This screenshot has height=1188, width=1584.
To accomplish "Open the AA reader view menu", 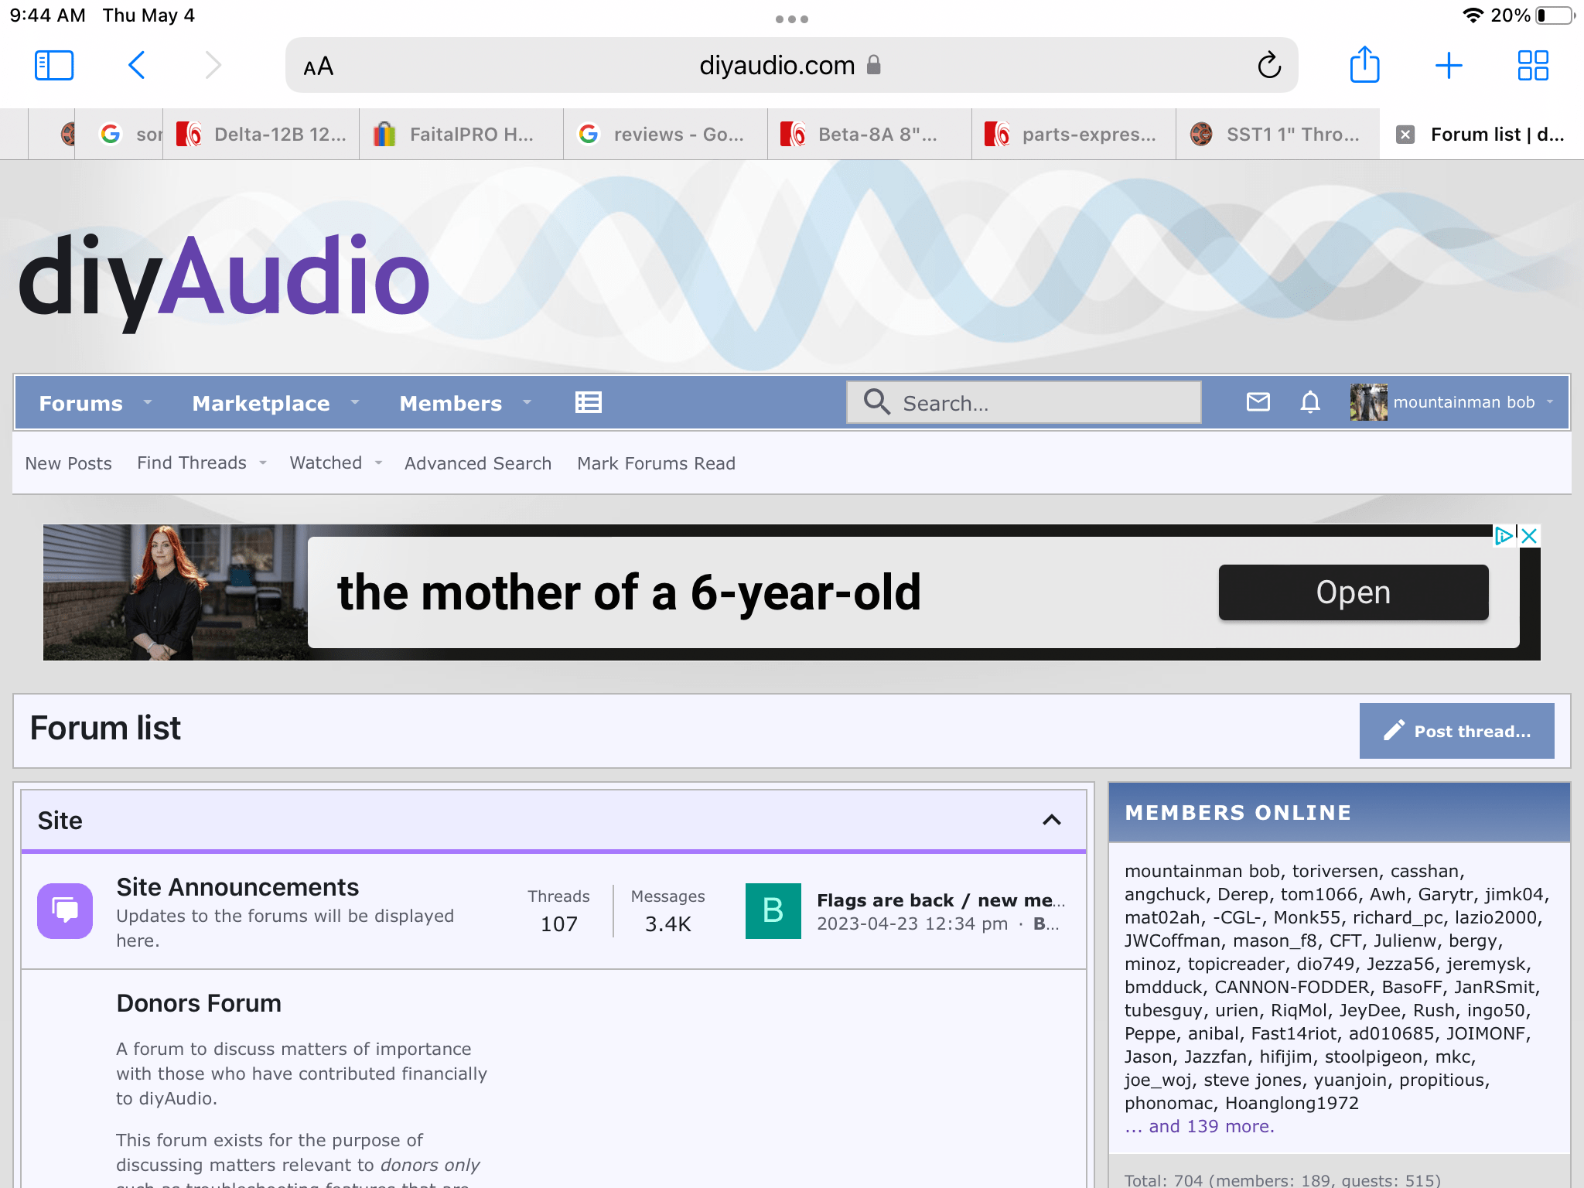I will click(318, 67).
